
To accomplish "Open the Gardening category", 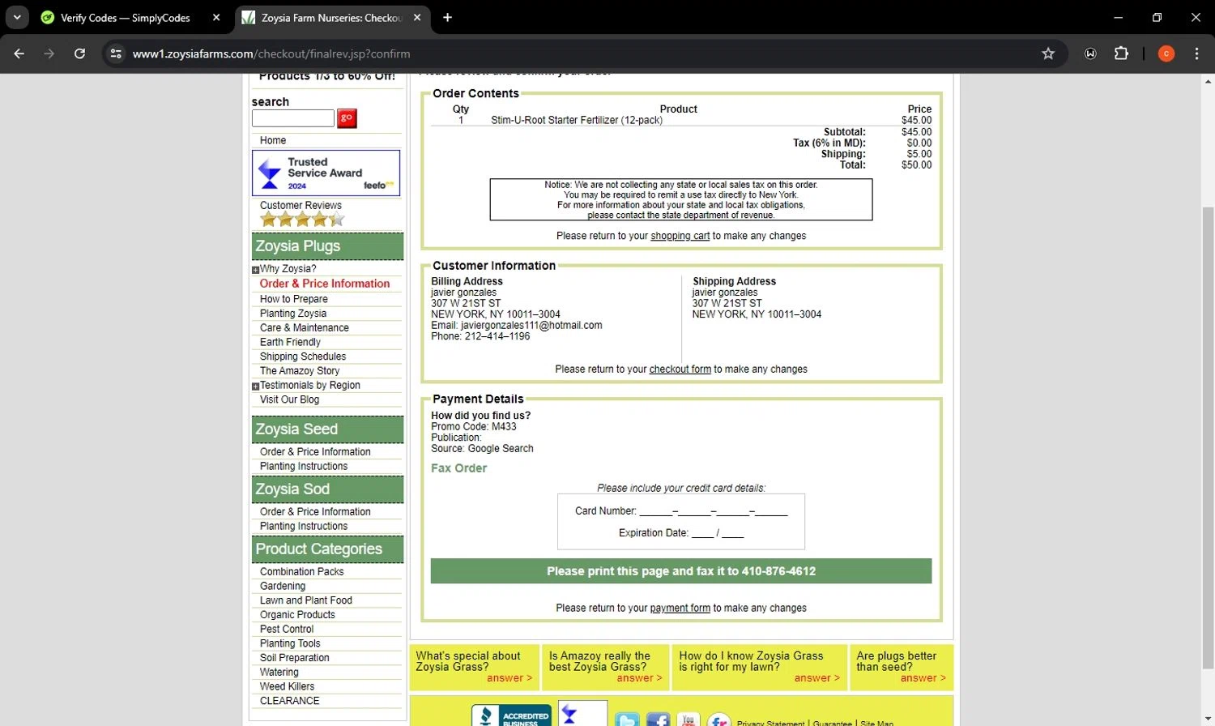I will tap(283, 587).
